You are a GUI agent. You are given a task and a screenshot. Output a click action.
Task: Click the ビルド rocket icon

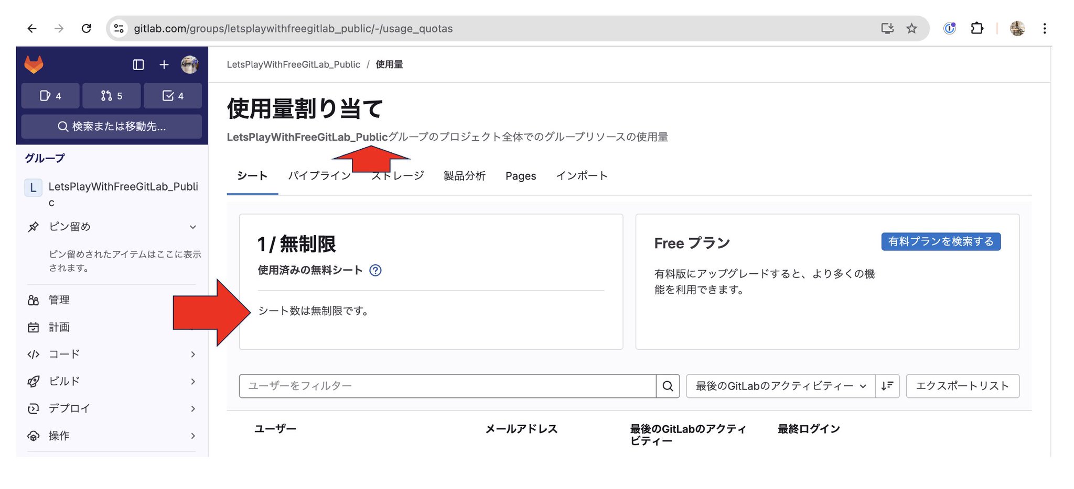click(33, 382)
